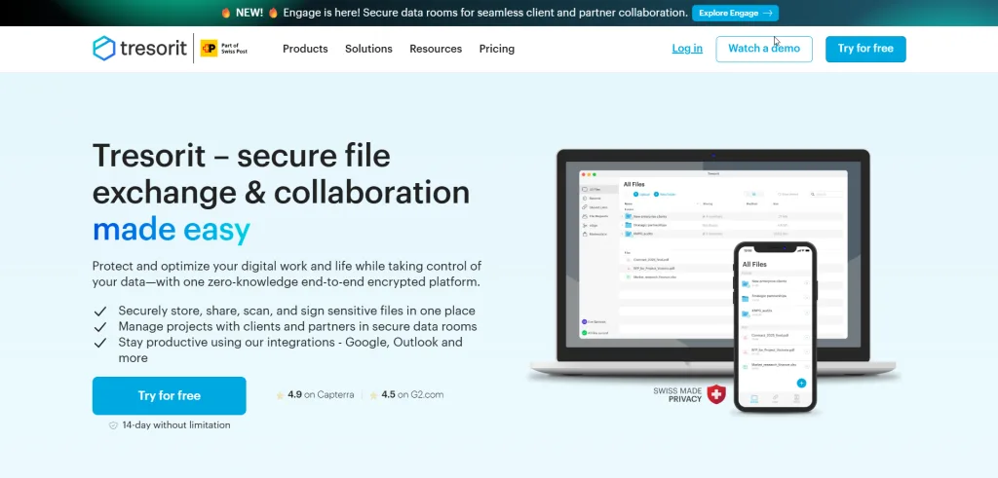
Task: Click the 'made easy' gradient headline text
Action: (172, 230)
